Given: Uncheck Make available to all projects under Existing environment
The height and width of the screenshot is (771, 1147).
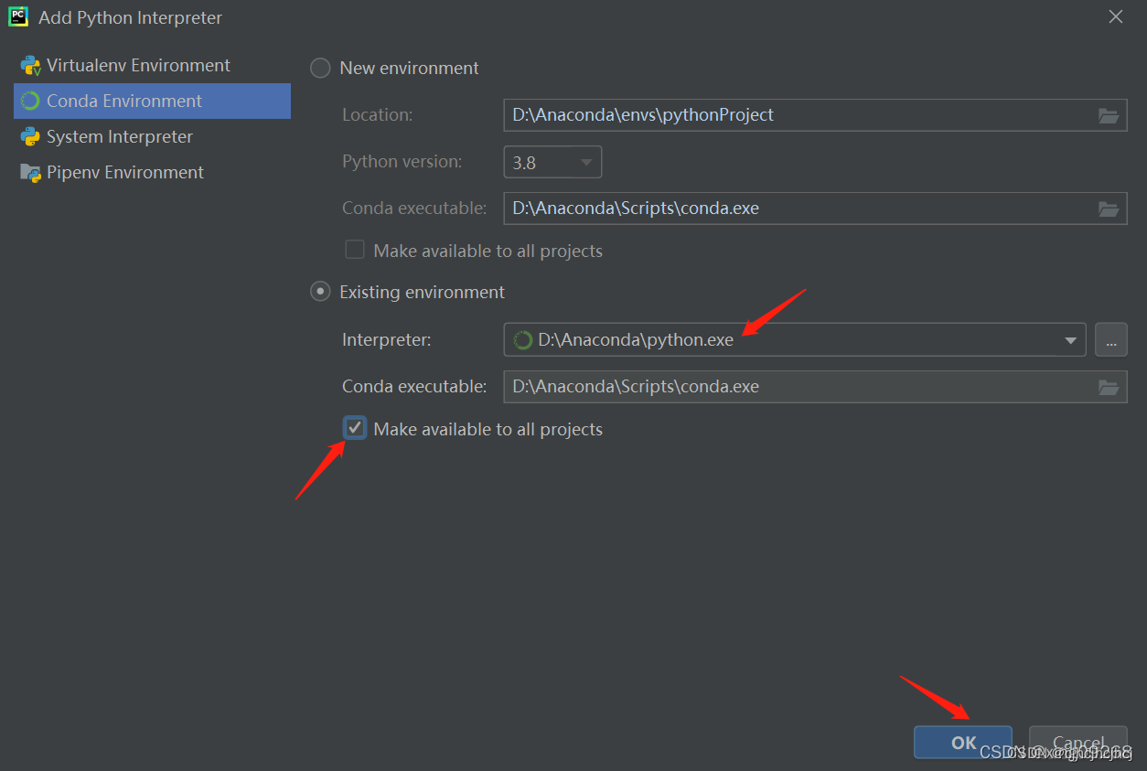Looking at the screenshot, I should pos(355,428).
